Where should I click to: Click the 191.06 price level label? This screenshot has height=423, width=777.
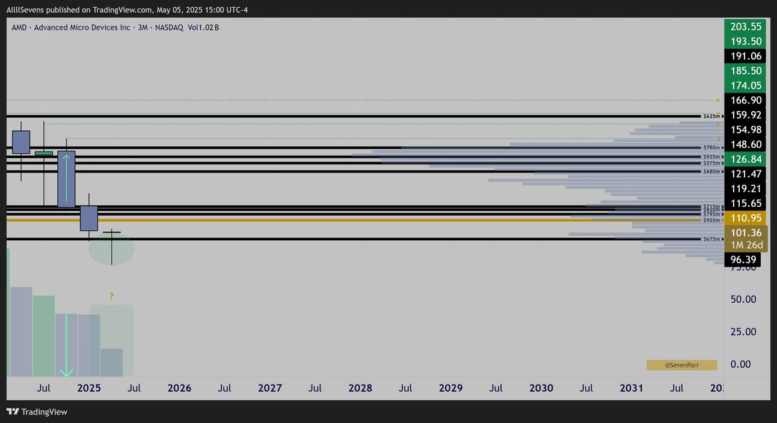pos(746,56)
